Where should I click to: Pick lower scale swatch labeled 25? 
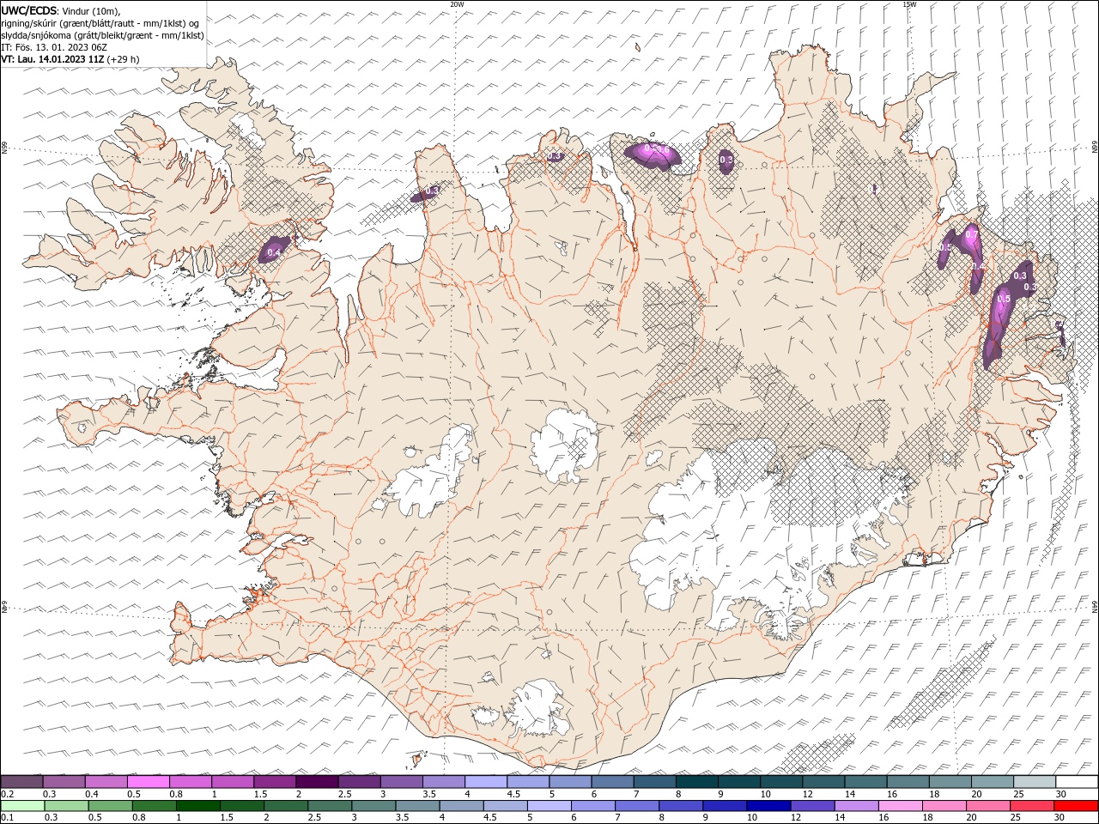point(1030,806)
